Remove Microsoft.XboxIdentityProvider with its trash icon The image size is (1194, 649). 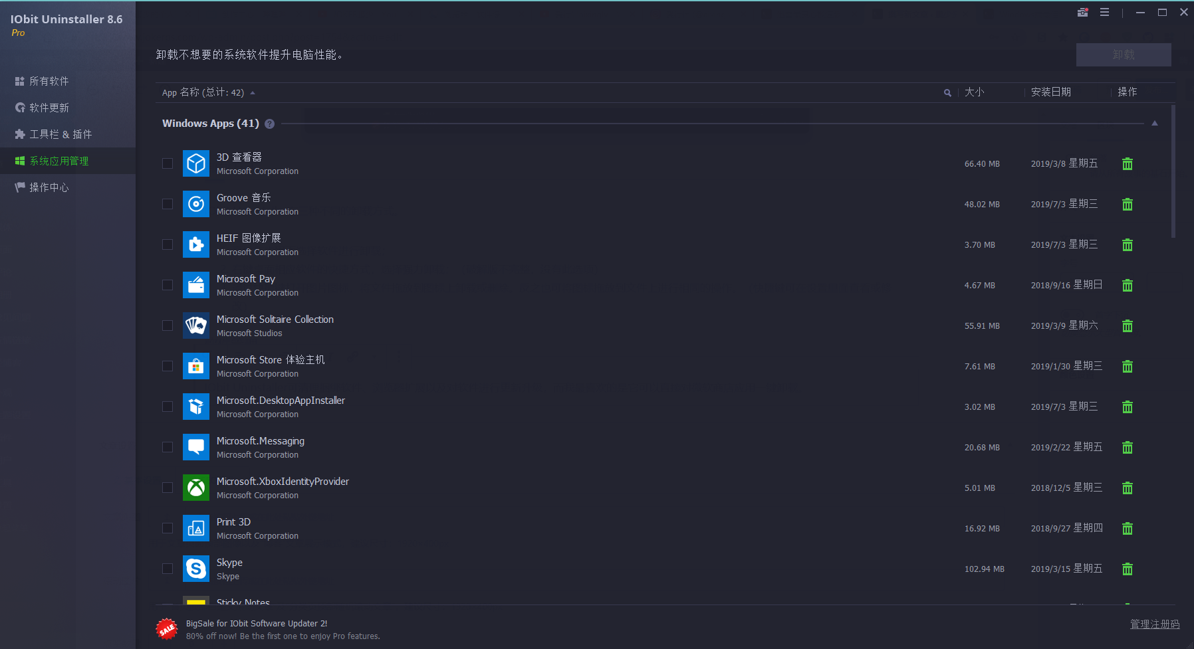coord(1128,488)
